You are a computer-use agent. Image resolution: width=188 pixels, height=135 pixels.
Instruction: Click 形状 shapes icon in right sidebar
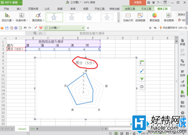pos(182,63)
